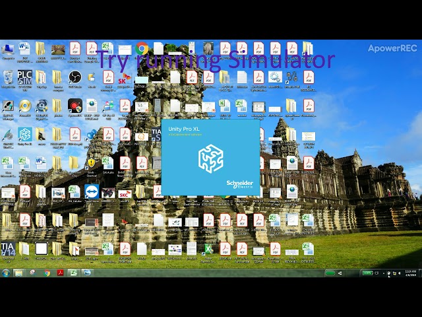Open the SK PDF icon on desktop
The width and height of the screenshot is (422, 317).
tap(125, 77)
